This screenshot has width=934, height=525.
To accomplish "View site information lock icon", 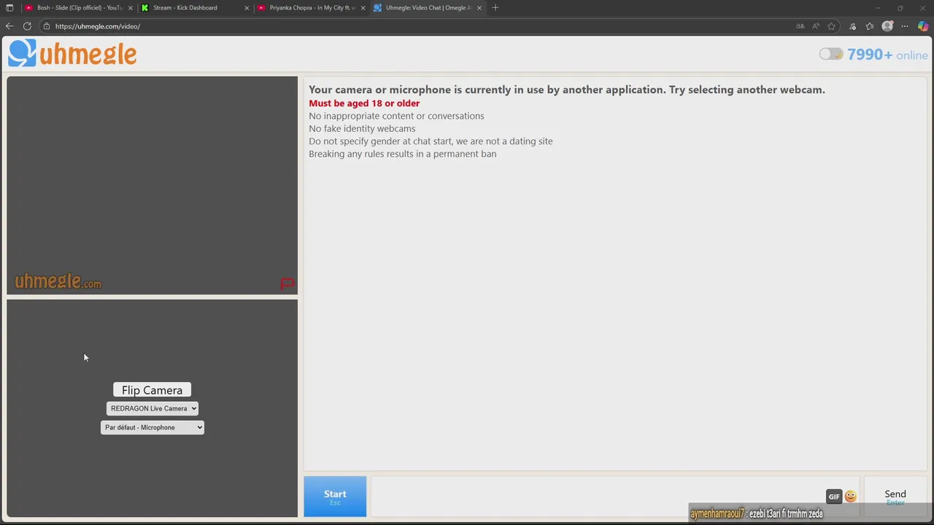I will click(x=46, y=26).
